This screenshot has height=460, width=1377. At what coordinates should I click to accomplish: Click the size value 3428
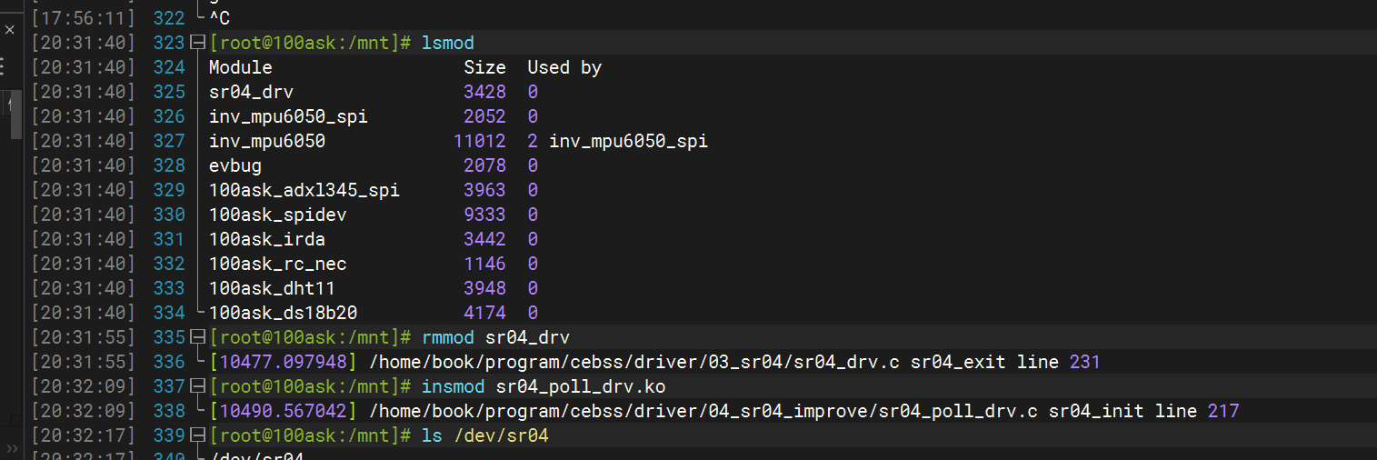pos(484,92)
